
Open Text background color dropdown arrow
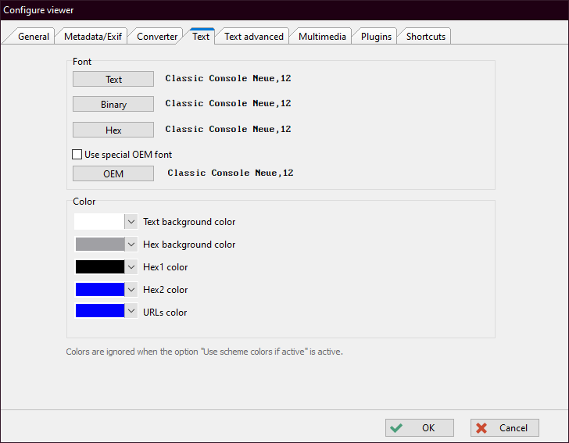click(x=131, y=222)
